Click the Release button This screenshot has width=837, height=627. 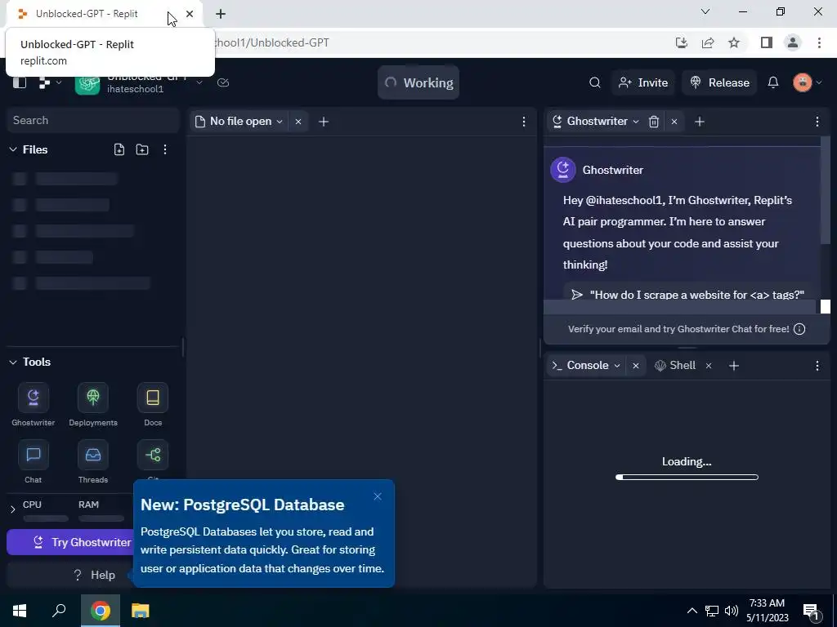click(x=719, y=82)
